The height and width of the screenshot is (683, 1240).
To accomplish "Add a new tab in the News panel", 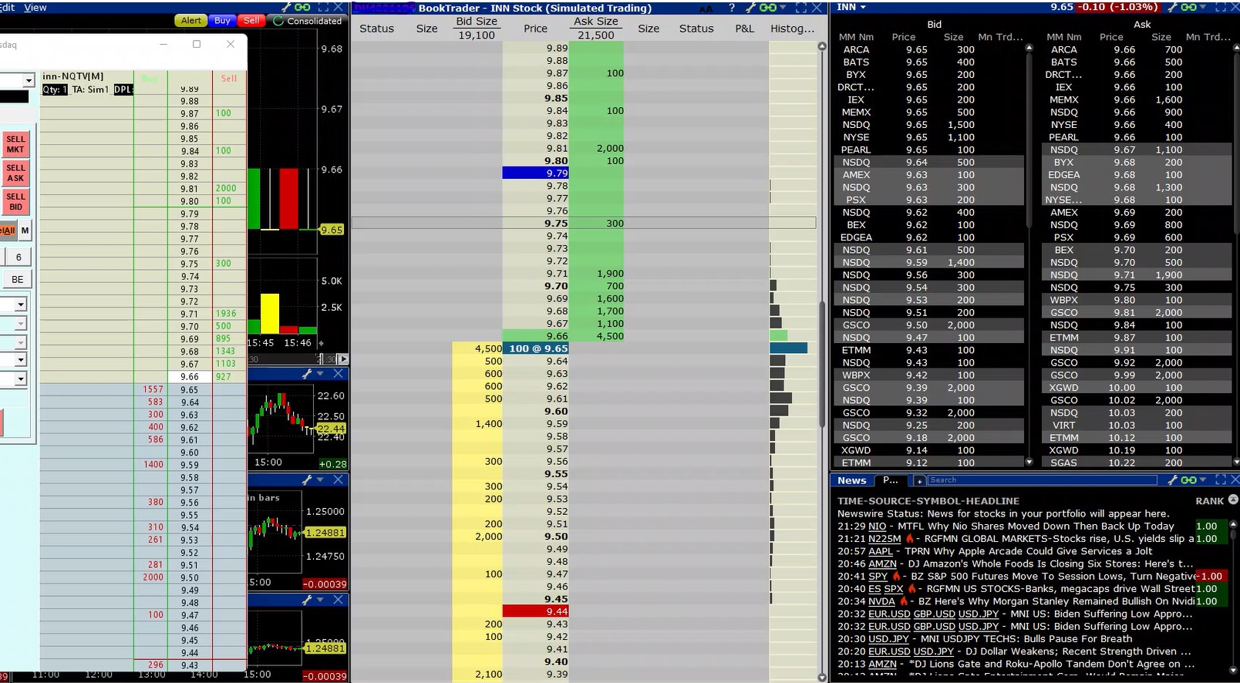I will [919, 480].
